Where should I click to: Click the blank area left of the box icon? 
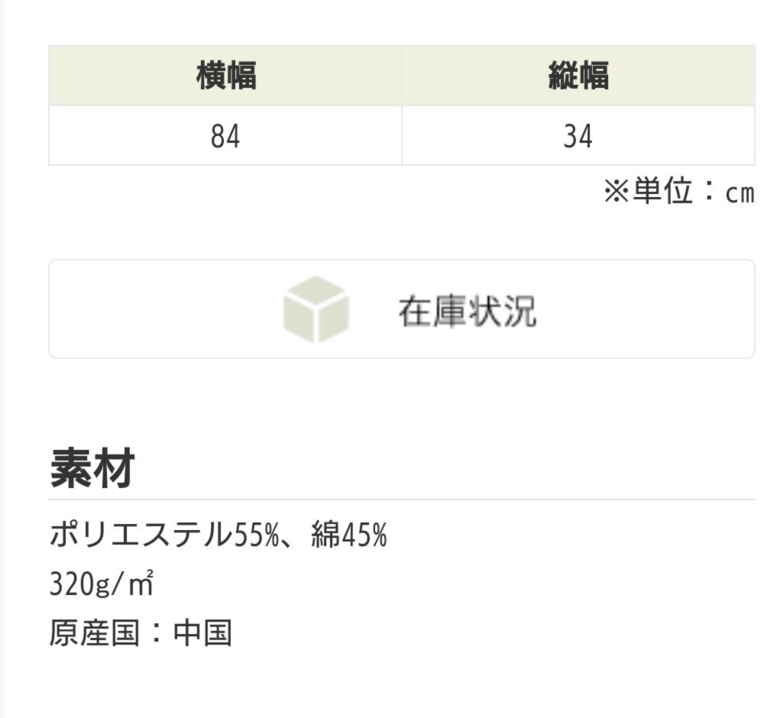click(160, 309)
